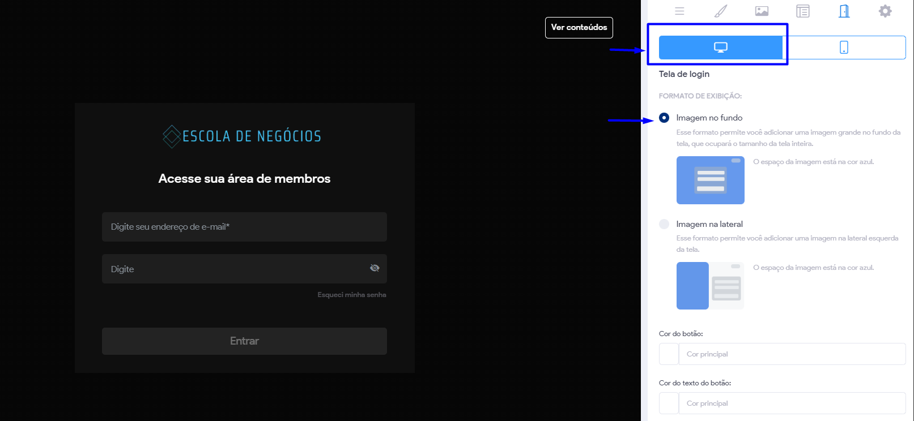Click the 'Cor do botão' text field
Screen dimensions: 914x421
click(792, 354)
